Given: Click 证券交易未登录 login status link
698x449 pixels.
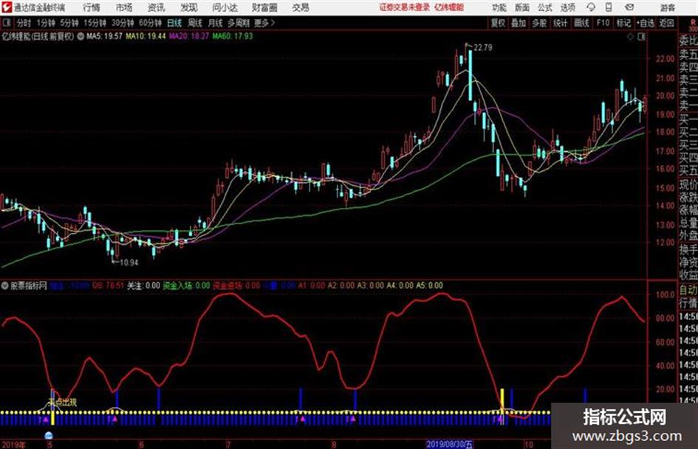Looking at the screenshot, I should pos(405,7).
